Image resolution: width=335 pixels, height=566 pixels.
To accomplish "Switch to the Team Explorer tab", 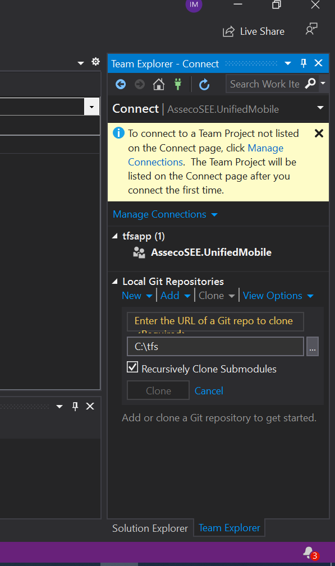I will [230, 528].
